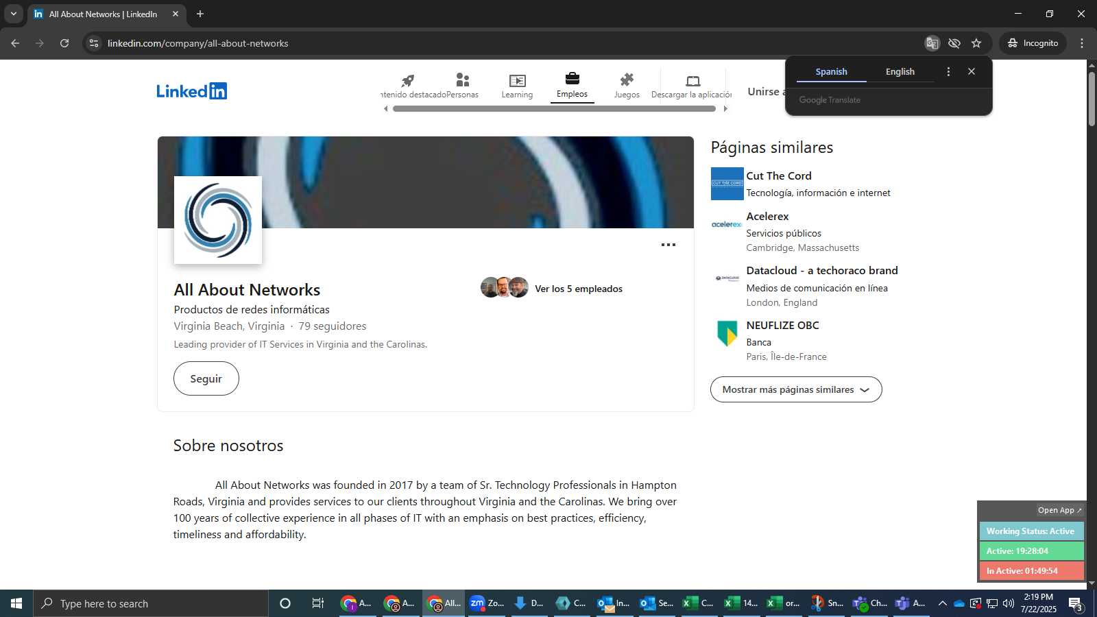
Task: Open Task View on the taskbar
Action: pyautogui.click(x=317, y=603)
